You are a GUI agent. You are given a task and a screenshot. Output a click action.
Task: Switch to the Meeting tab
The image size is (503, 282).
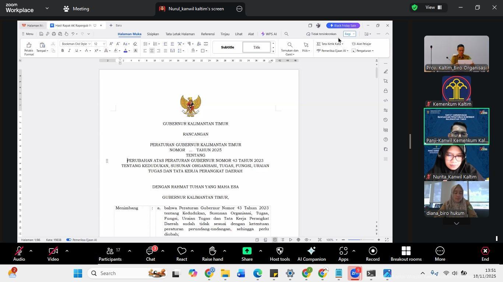point(76,8)
